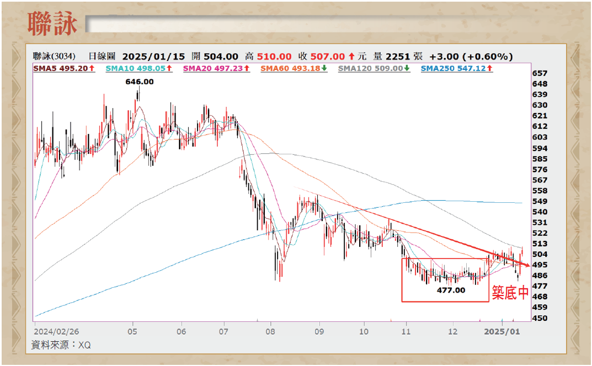This screenshot has width=592, height=366.
Task: Click the 477.00 low price label
Action: (450, 290)
